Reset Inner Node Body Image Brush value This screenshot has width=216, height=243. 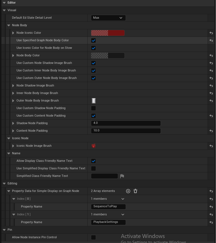click(211, 93)
